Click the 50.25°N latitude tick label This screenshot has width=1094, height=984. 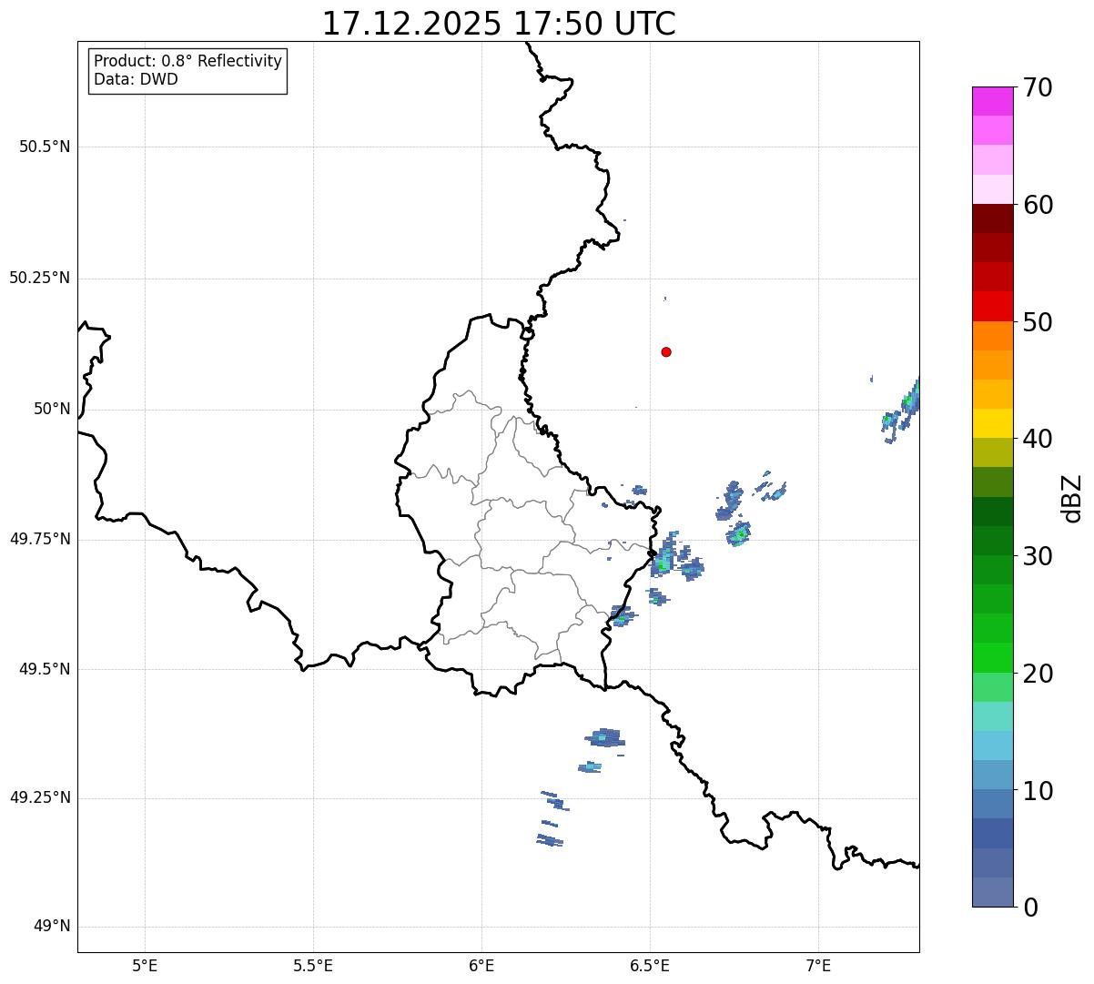tap(40, 278)
